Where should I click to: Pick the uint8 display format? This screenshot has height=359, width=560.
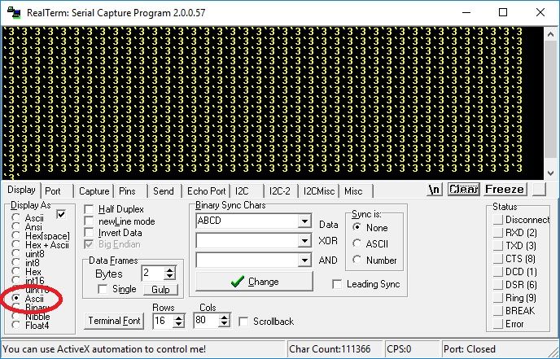coord(15,254)
